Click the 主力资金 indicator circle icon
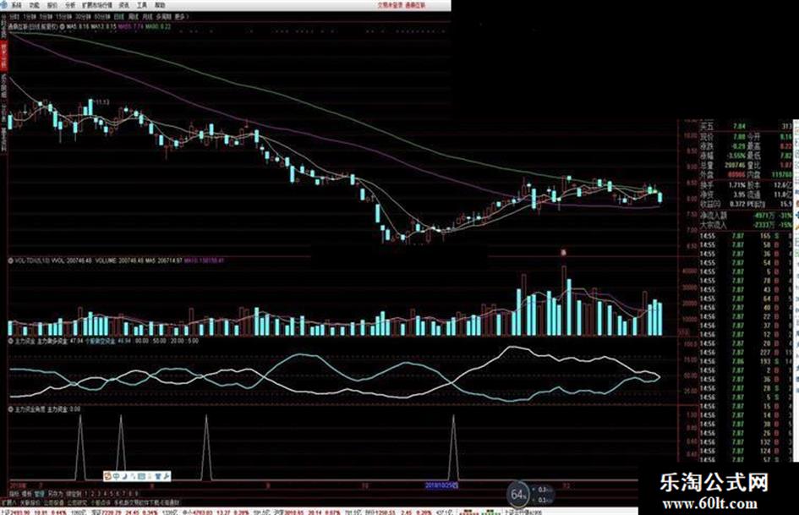799x515 pixels. [11, 341]
